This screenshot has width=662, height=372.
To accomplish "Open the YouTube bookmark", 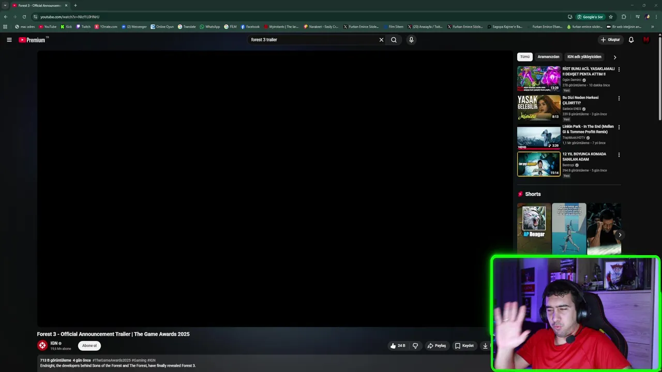I will tap(48, 27).
